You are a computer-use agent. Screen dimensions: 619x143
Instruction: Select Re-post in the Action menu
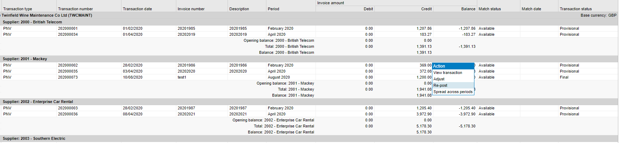click(441, 85)
